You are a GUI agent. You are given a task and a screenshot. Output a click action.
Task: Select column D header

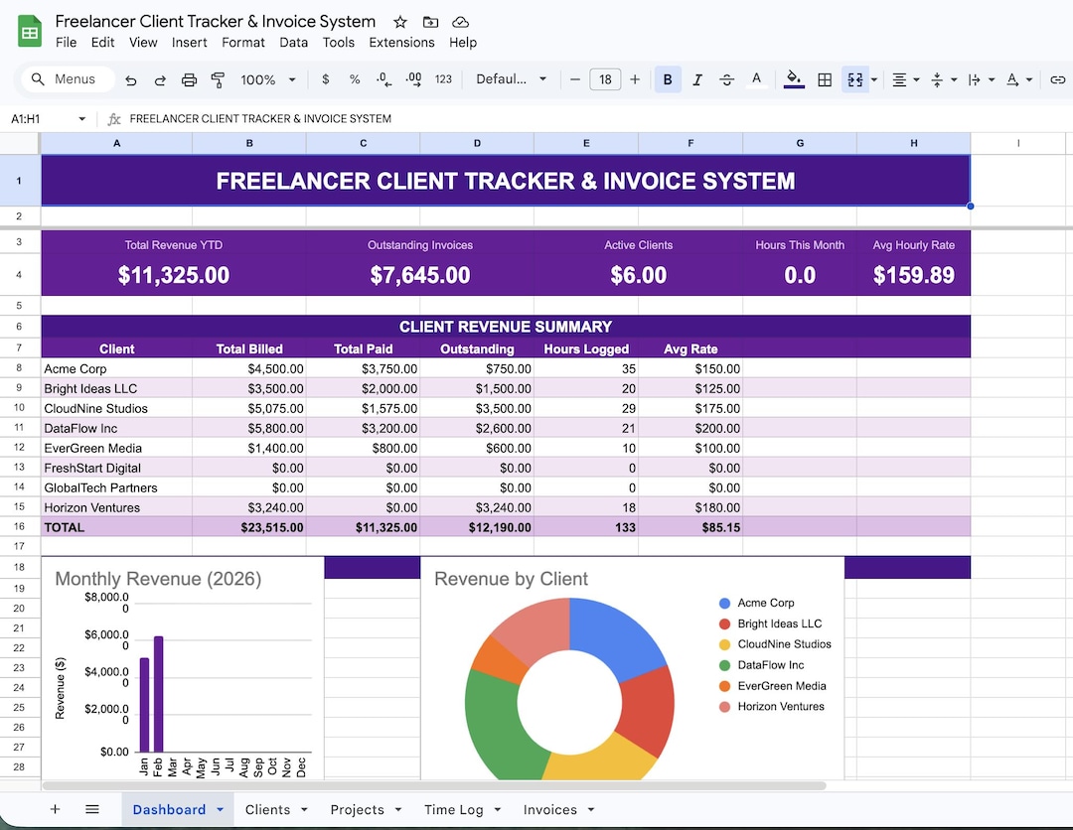477,143
